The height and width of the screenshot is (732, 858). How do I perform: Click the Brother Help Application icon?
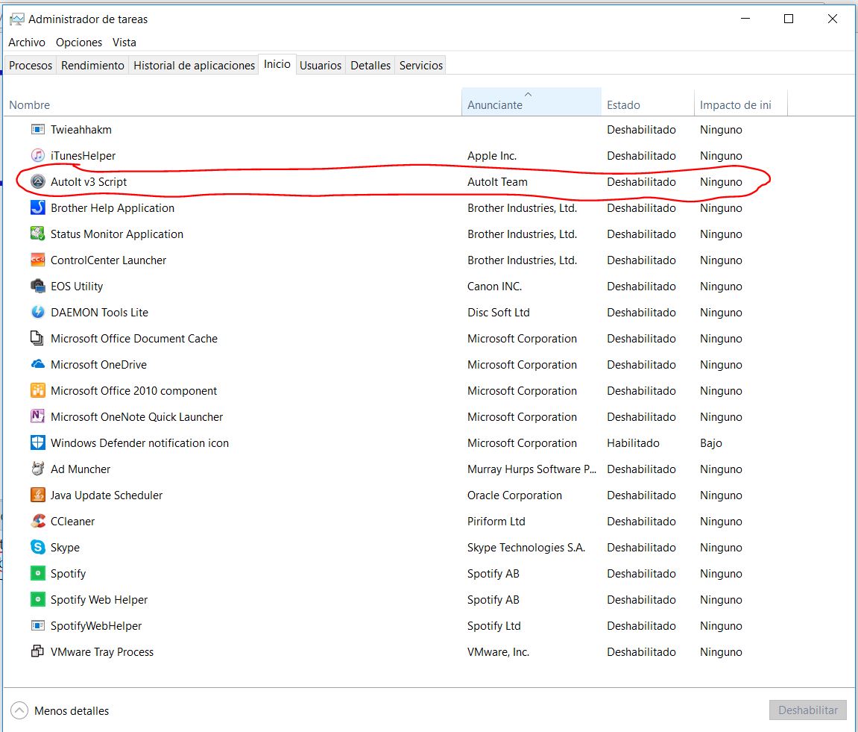pyautogui.click(x=38, y=207)
